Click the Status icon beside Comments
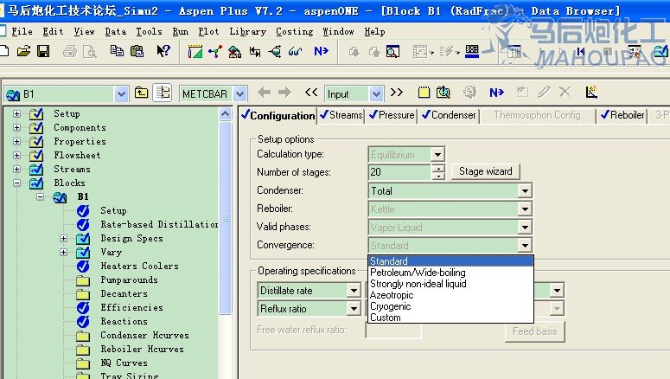Screen dimensions: 670x379 (x=443, y=93)
